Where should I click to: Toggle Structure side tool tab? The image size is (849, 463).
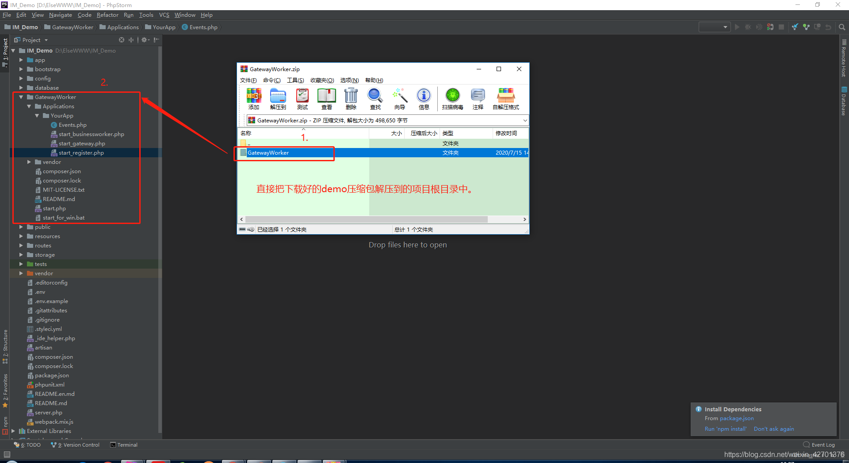tap(5, 346)
